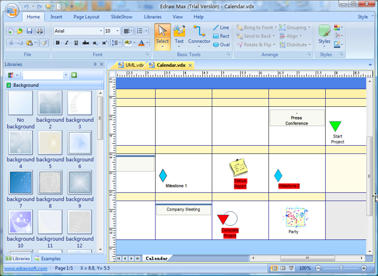The width and height of the screenshot is (378, 276).
Task: Toggle Strikethrough formatting
Action: [86, 43]
